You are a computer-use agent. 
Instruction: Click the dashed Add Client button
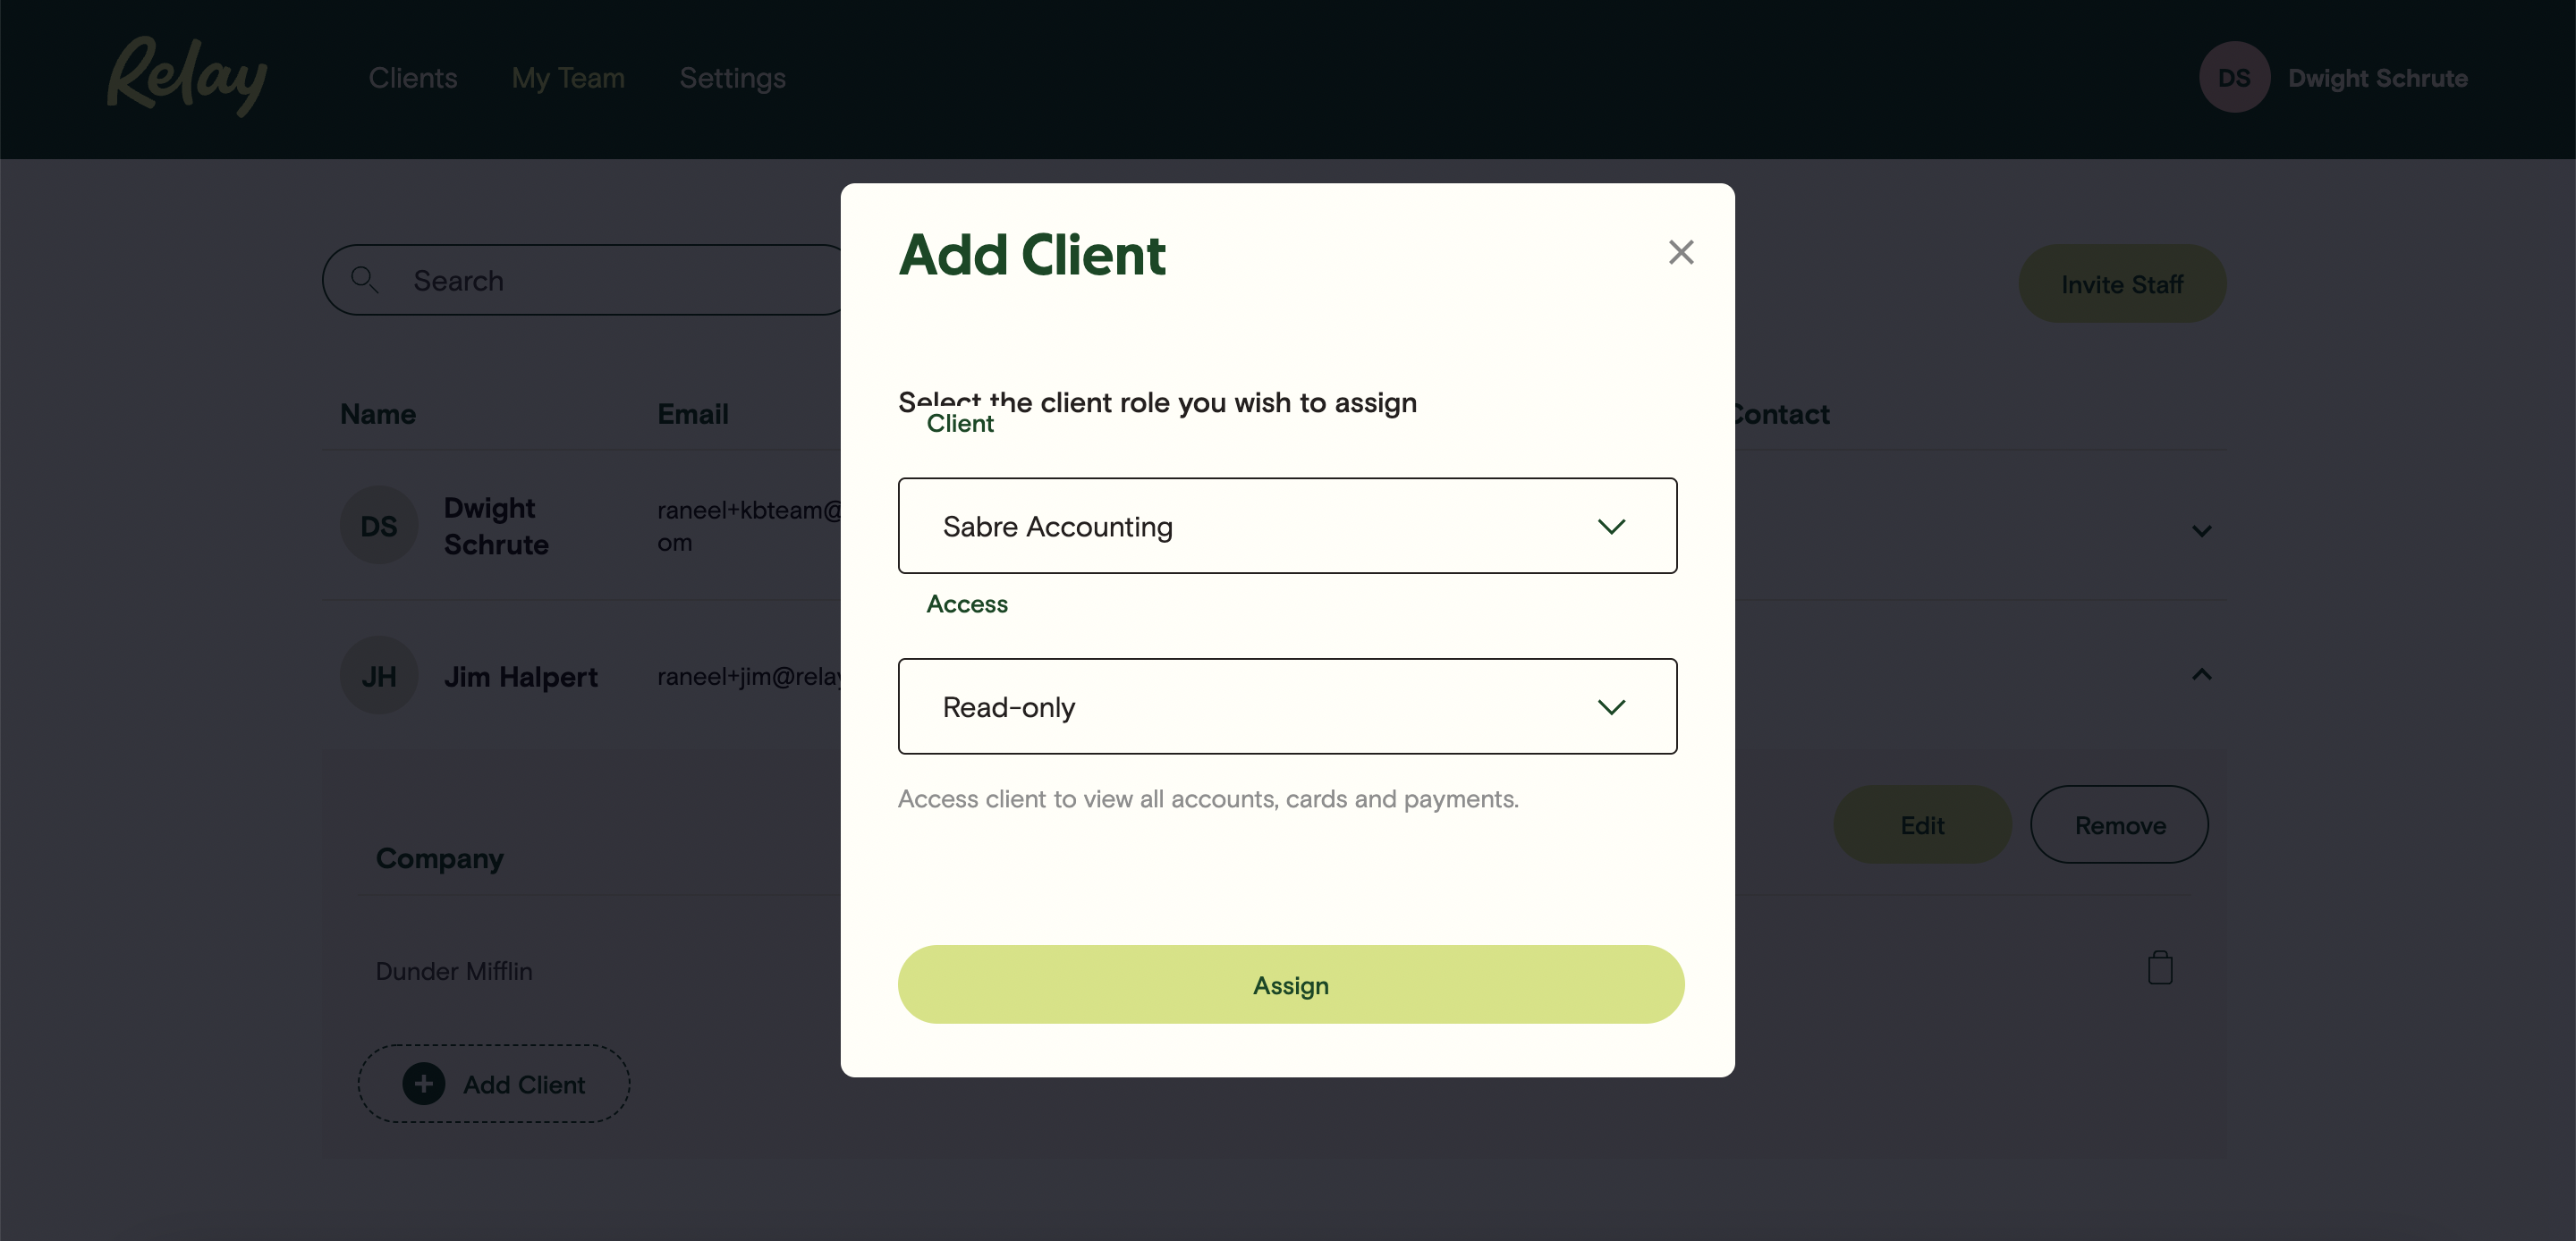pyautogui.click(x=494, y=1084)
